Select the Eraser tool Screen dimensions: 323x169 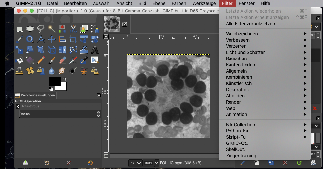pyautogui.click(x=62, y=60)
